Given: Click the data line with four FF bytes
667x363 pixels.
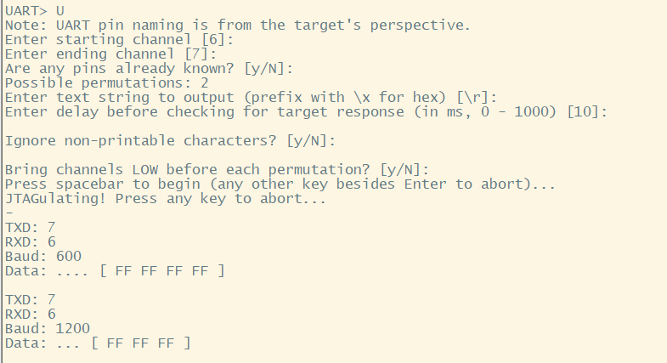Looking at the screenshot, I should (115, 270).
